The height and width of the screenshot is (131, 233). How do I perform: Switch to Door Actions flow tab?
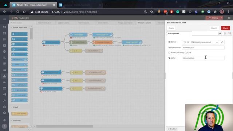coord(103,23)
